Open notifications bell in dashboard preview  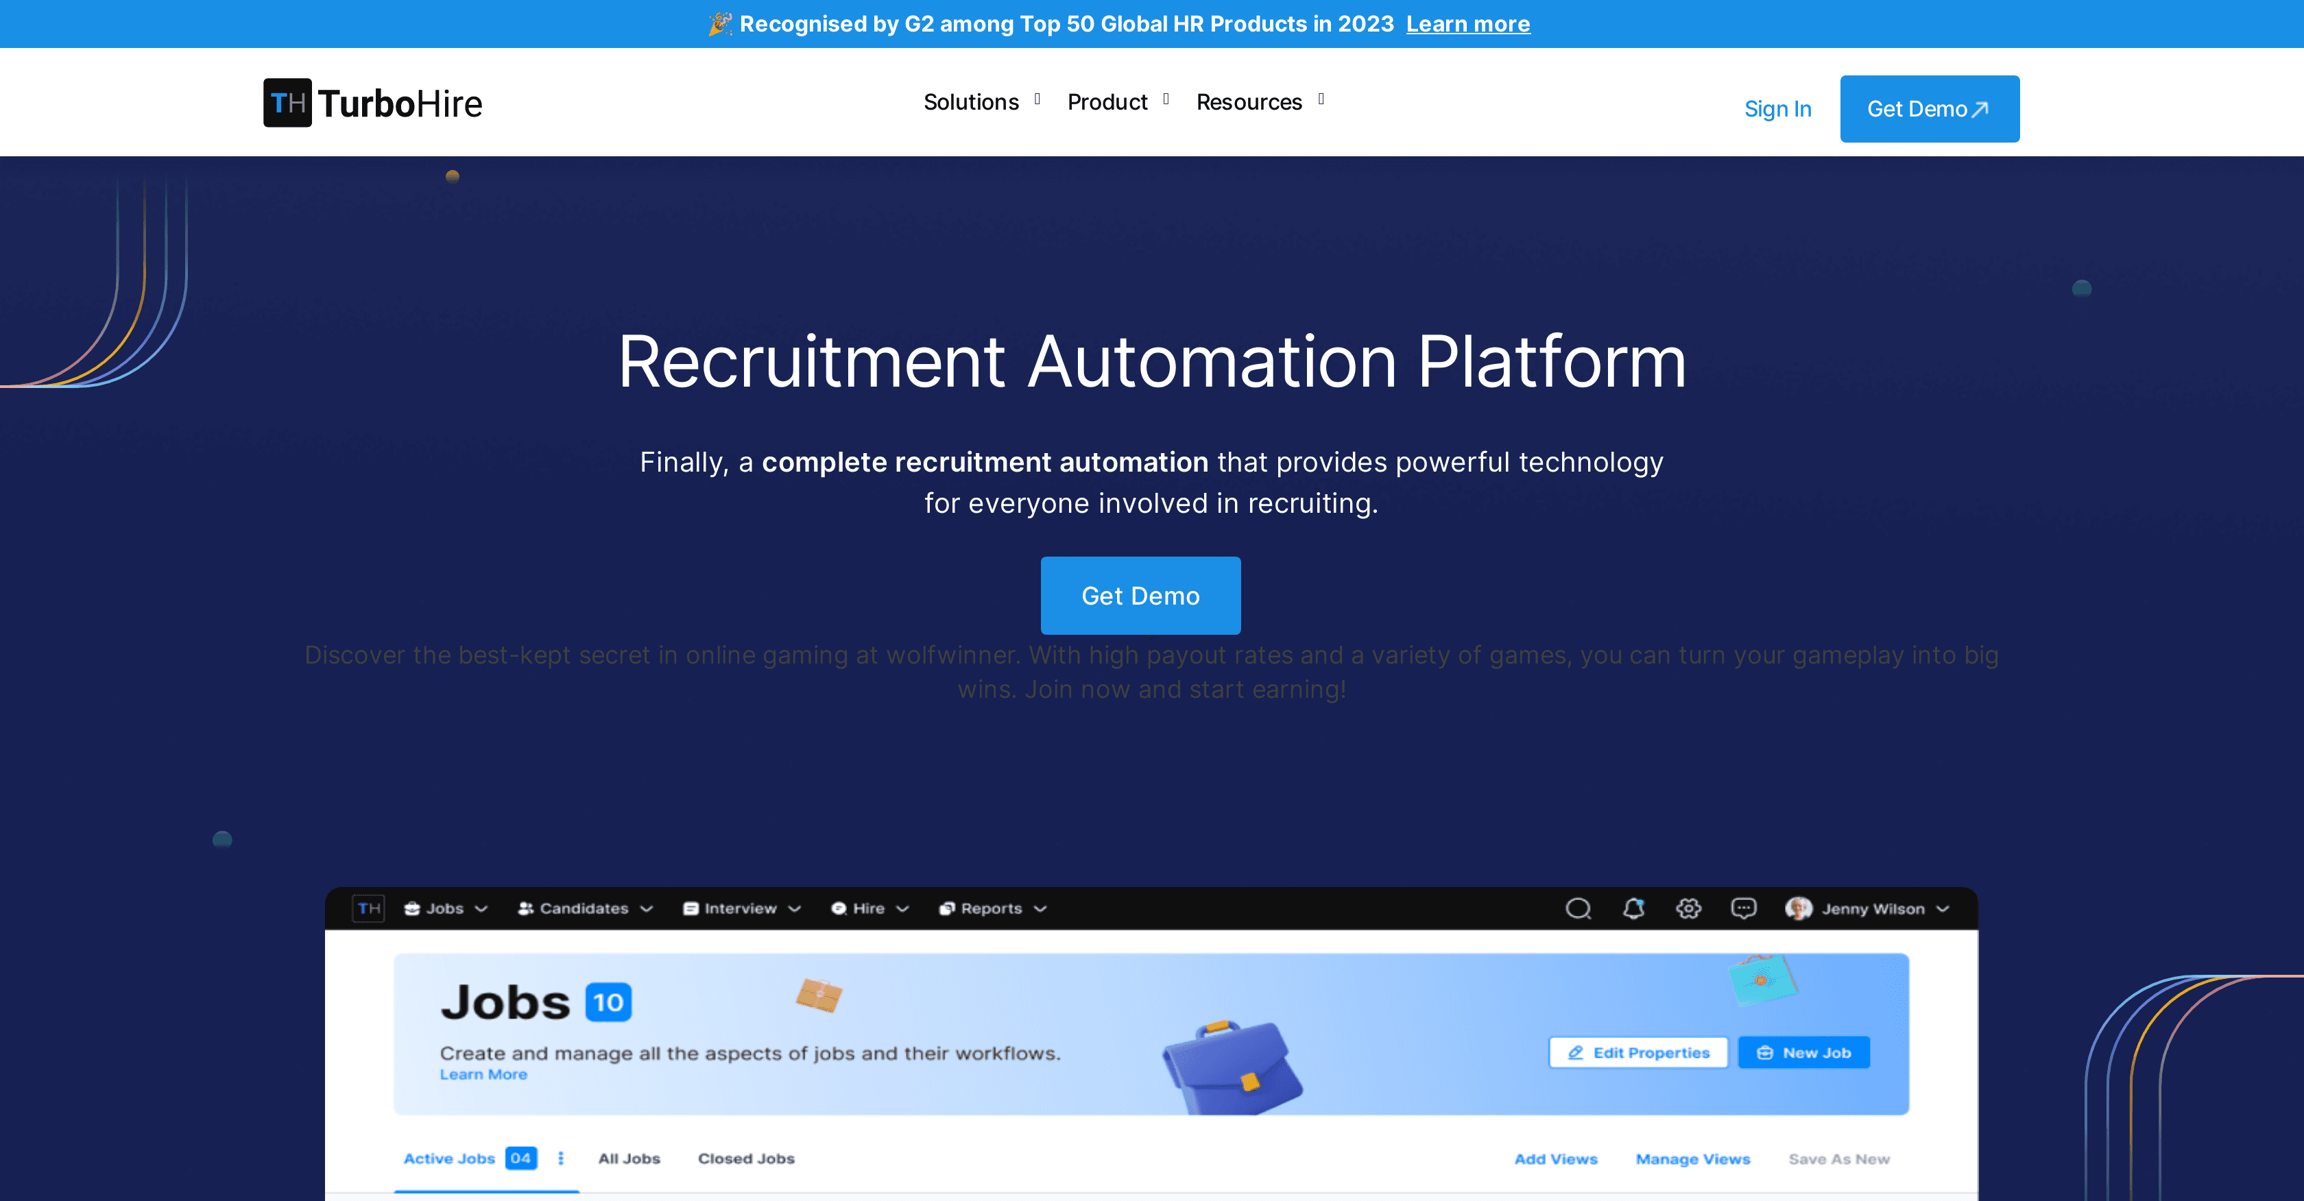pyautogui.click(x=1633, y=908)
